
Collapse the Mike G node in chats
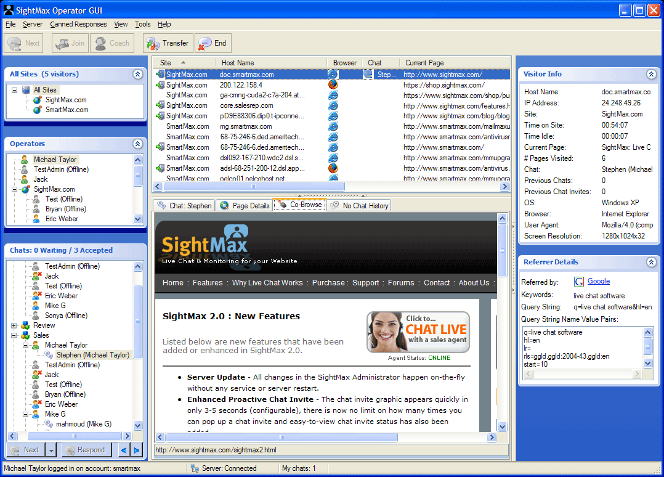click(x=25, y=414)
